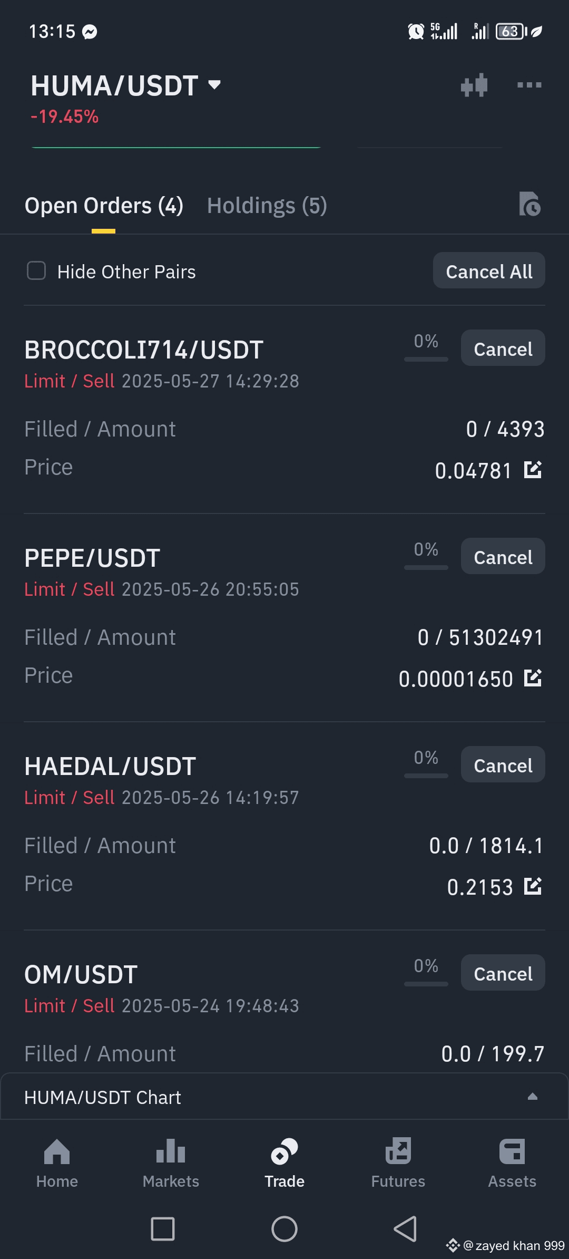Click the PEPE/USDT 0% fill progress bar
Image resolution: width=569 pixels, height=1259 pixels.
[x=426, y=567]
